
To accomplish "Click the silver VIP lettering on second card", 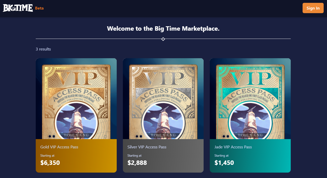I will tap(163, 78).
